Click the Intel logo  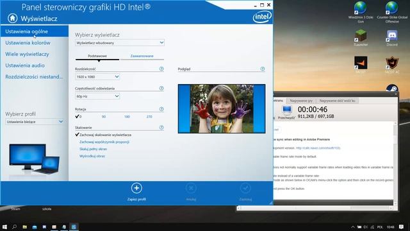262,17
